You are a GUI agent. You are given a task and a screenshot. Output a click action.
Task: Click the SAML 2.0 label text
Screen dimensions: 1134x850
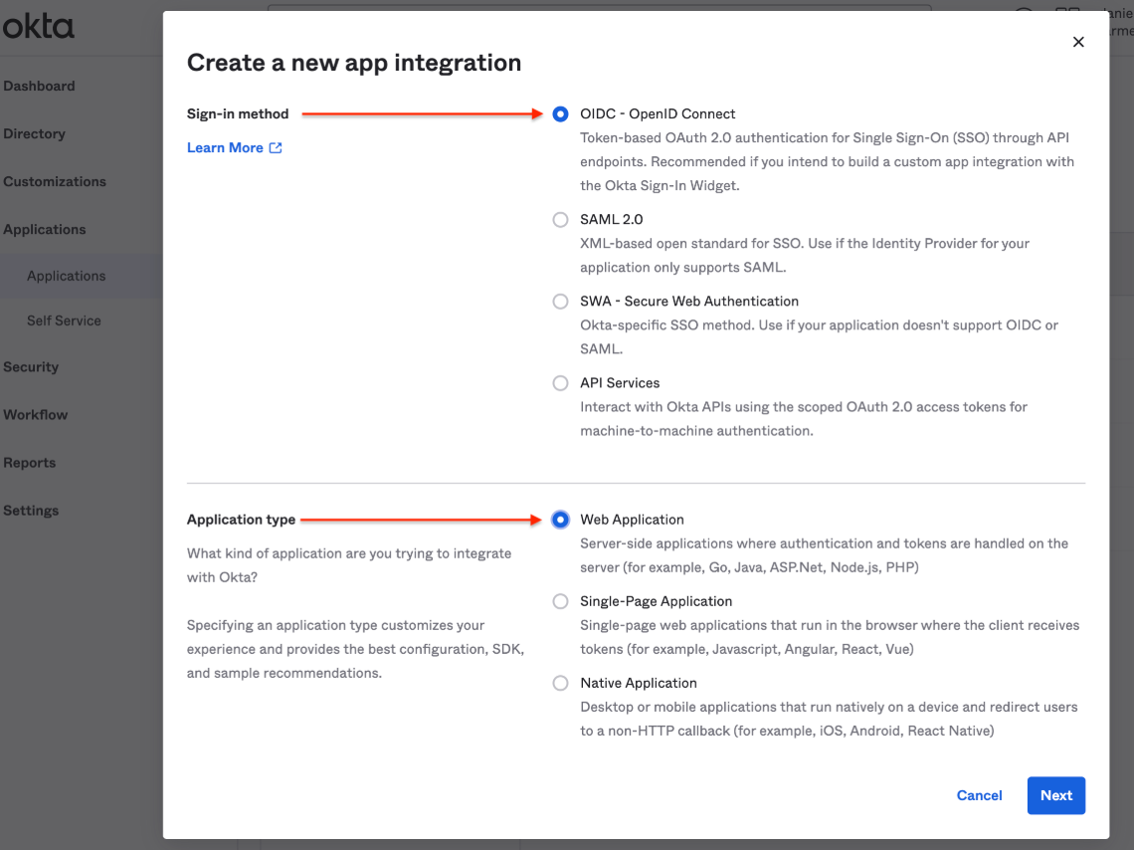(611, 220)
